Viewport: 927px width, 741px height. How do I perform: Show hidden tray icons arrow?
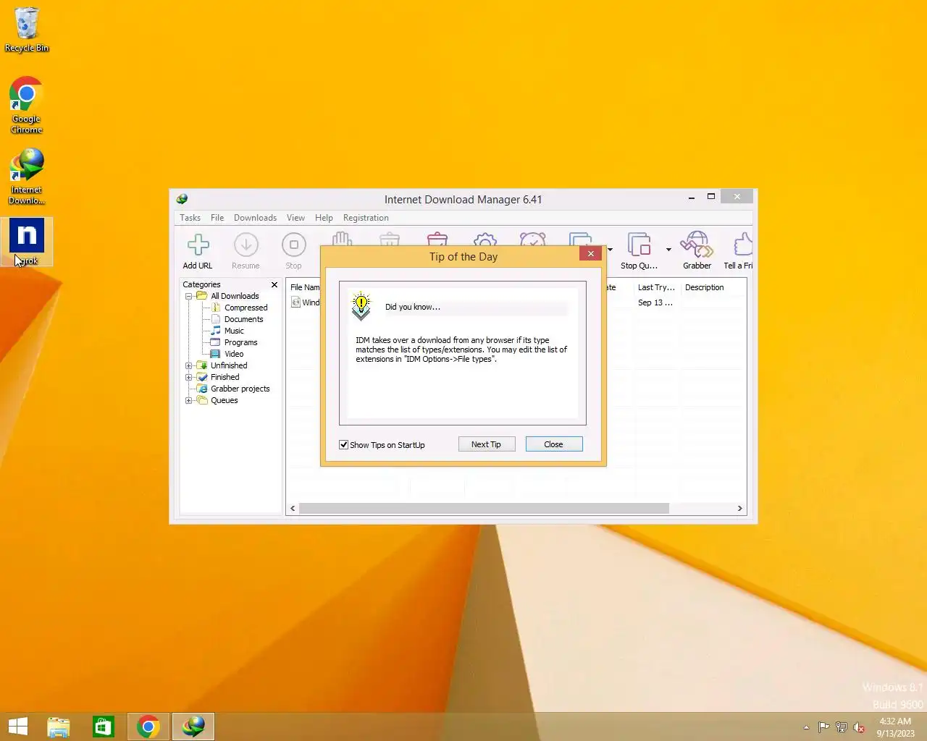click(806, 727)
